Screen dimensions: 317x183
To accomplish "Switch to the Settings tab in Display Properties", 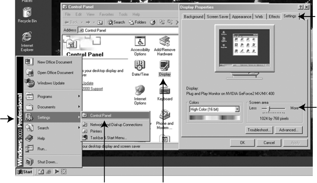I will (x=289, y=16).
